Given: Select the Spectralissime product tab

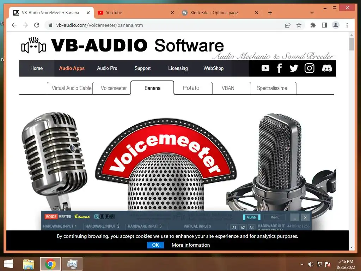Looking at the screenshot, I should point(274,88).
